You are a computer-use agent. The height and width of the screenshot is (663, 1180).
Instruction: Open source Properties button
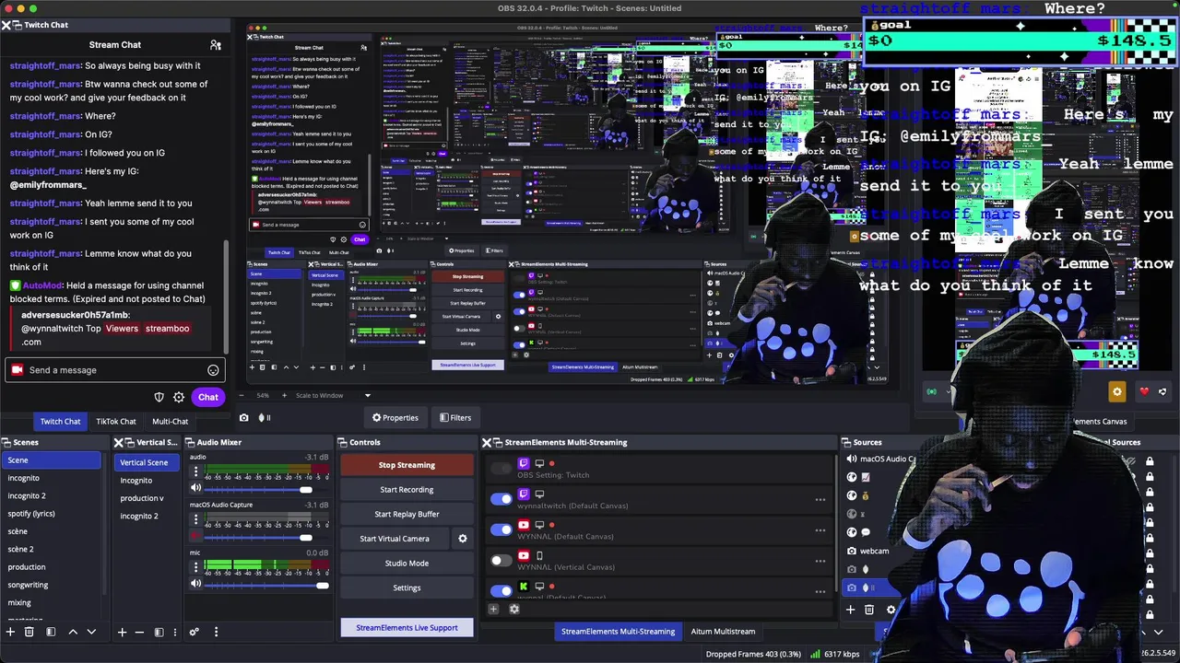point(395,418)
